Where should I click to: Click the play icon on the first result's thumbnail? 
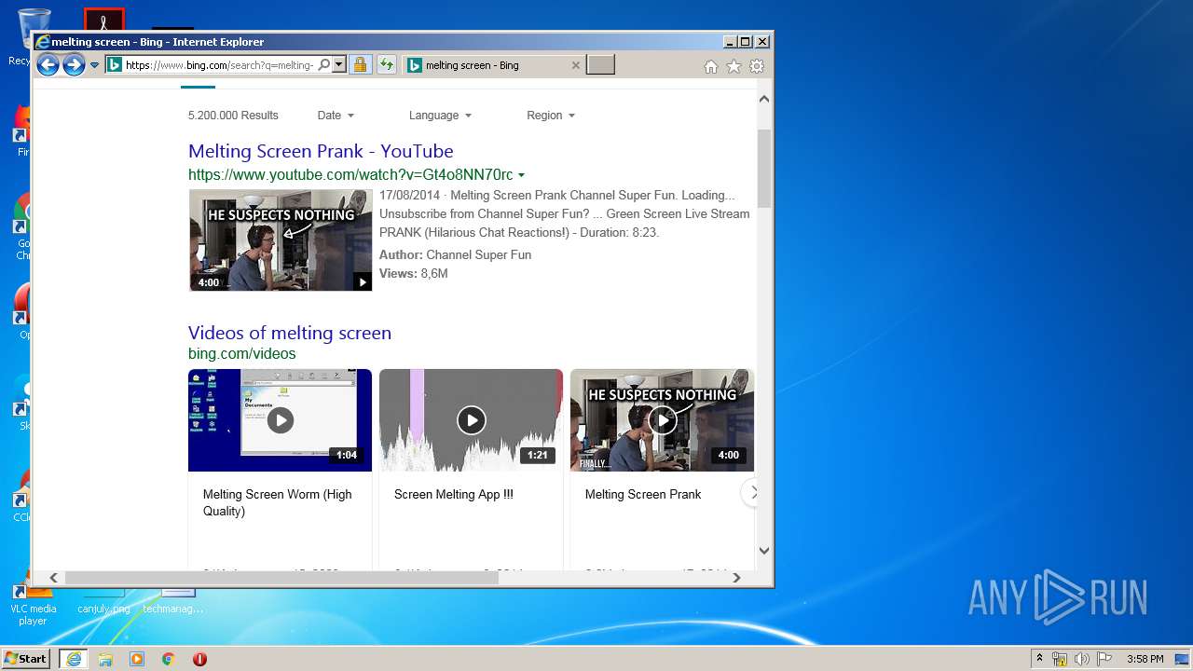tap(363, 281)
